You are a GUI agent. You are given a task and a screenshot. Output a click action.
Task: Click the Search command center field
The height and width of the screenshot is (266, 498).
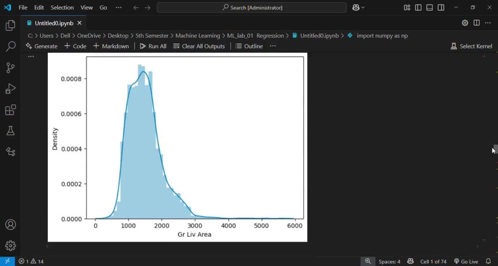point(251,7)
